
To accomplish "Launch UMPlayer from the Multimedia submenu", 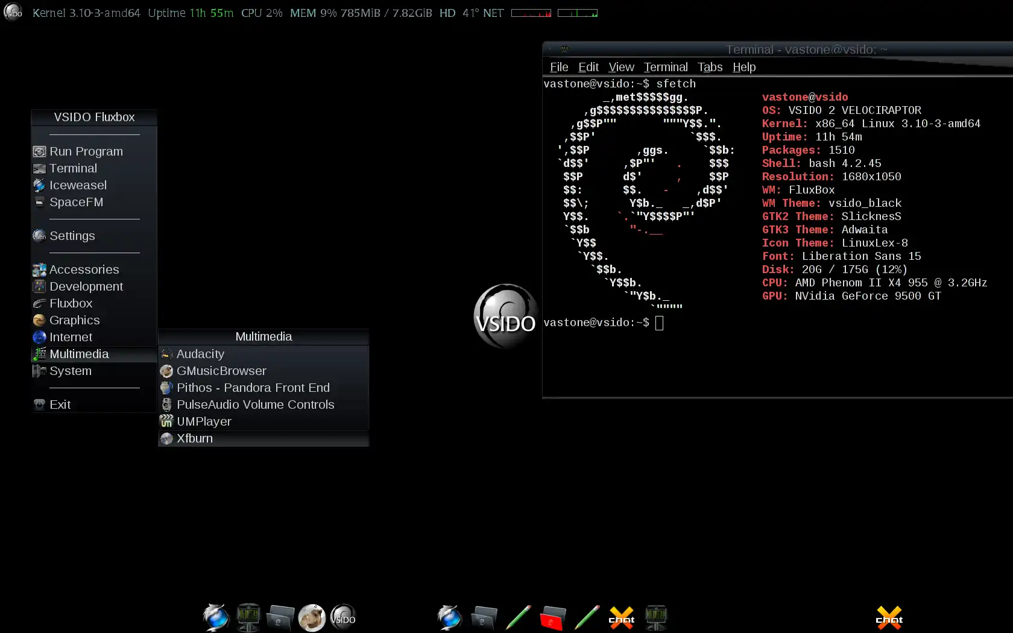I will click(264, 421).
